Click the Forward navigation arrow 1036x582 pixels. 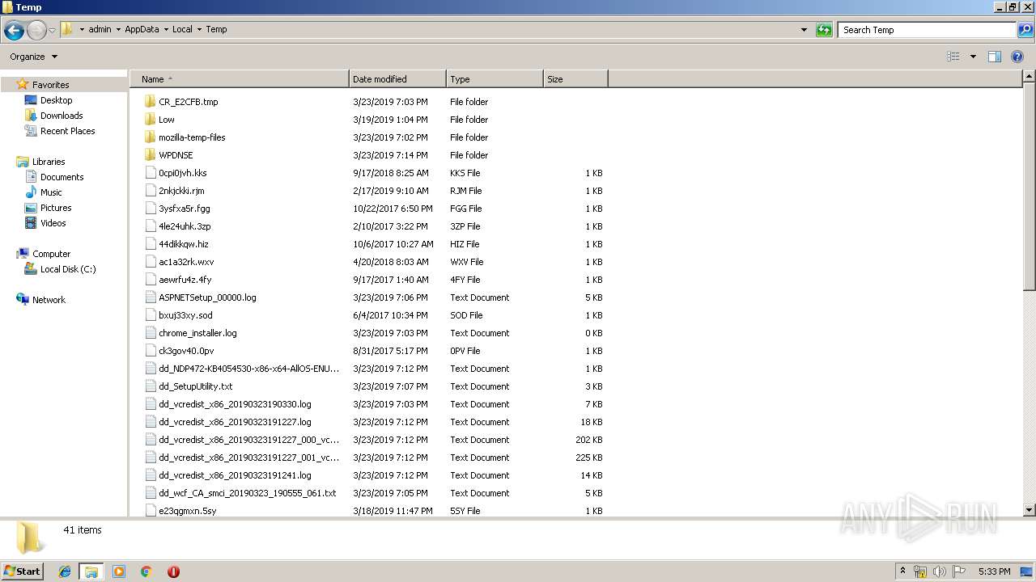[36, 30]
